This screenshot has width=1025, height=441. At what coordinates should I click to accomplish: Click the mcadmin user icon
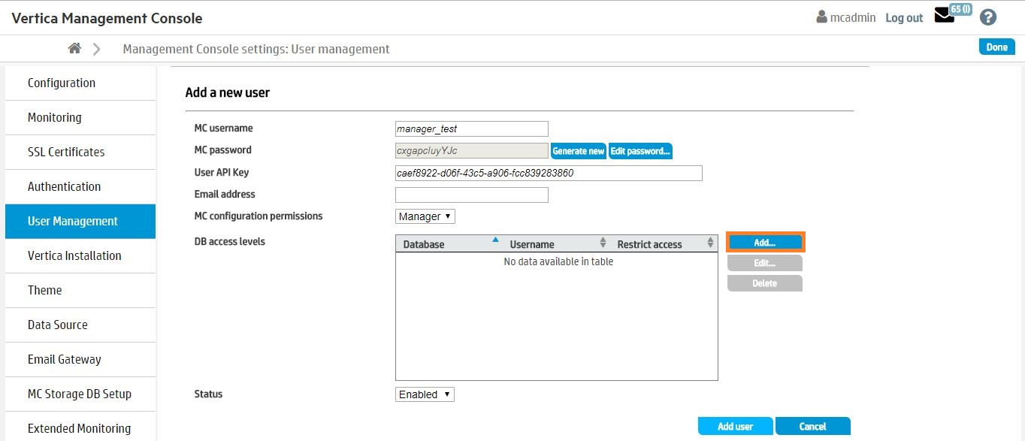pos(821,17)
